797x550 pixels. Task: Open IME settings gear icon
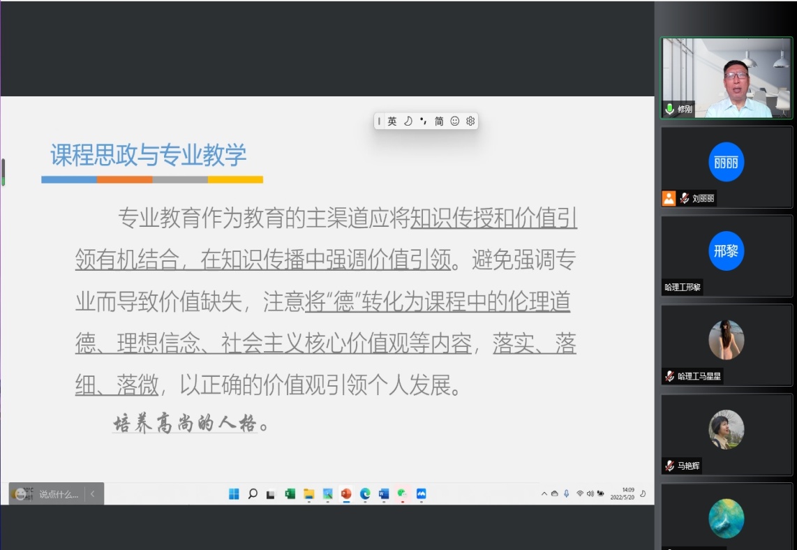[470, 121]
